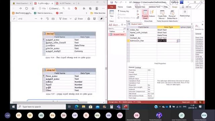Expand the Draw options chevron
Image resolution: width=215 pixels, height=121 pixels.
click(71, 19)
